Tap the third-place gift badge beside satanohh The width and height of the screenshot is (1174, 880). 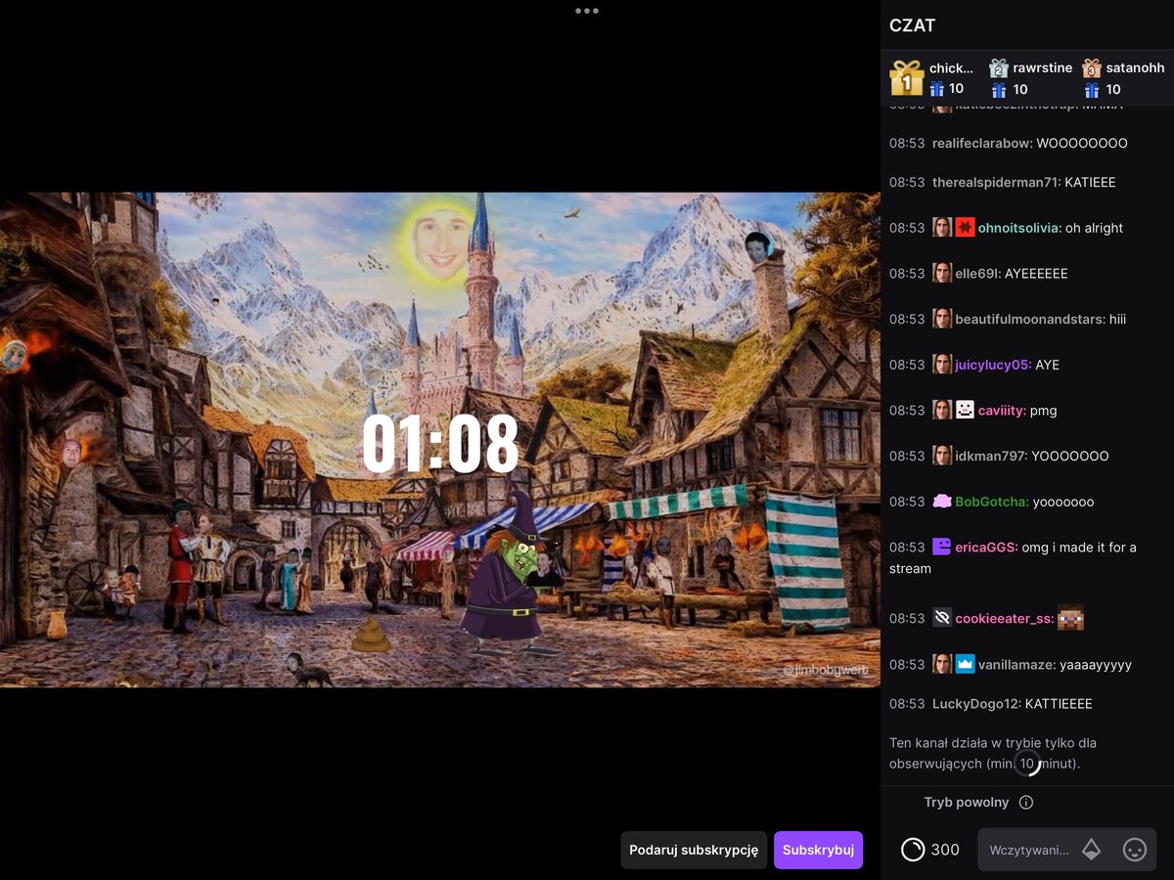[1092, 68]
